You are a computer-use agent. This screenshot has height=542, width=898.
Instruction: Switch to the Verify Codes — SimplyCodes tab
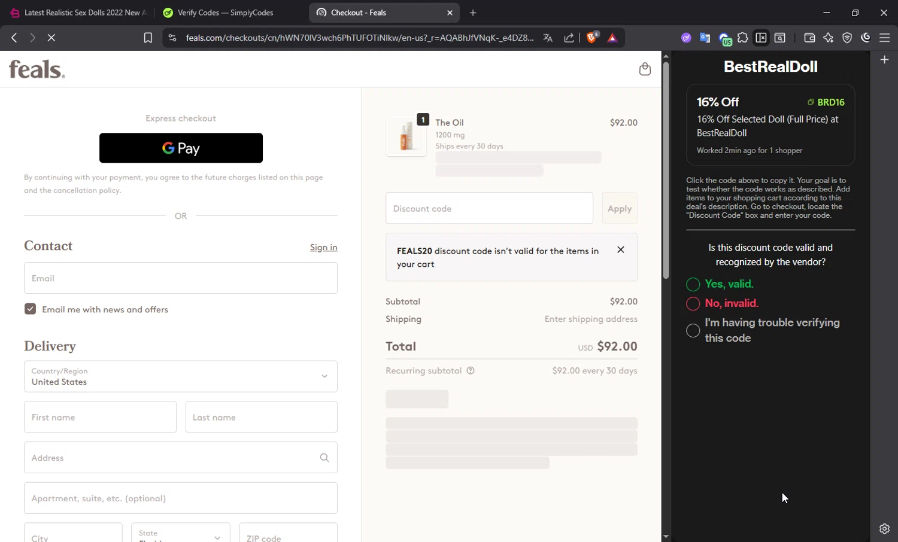point(226,13)
